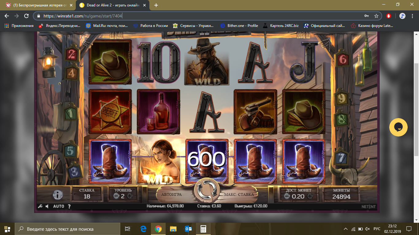Open the Chrome three-dot menu
The image size is (419, 235).
click(x=413, y=16)
